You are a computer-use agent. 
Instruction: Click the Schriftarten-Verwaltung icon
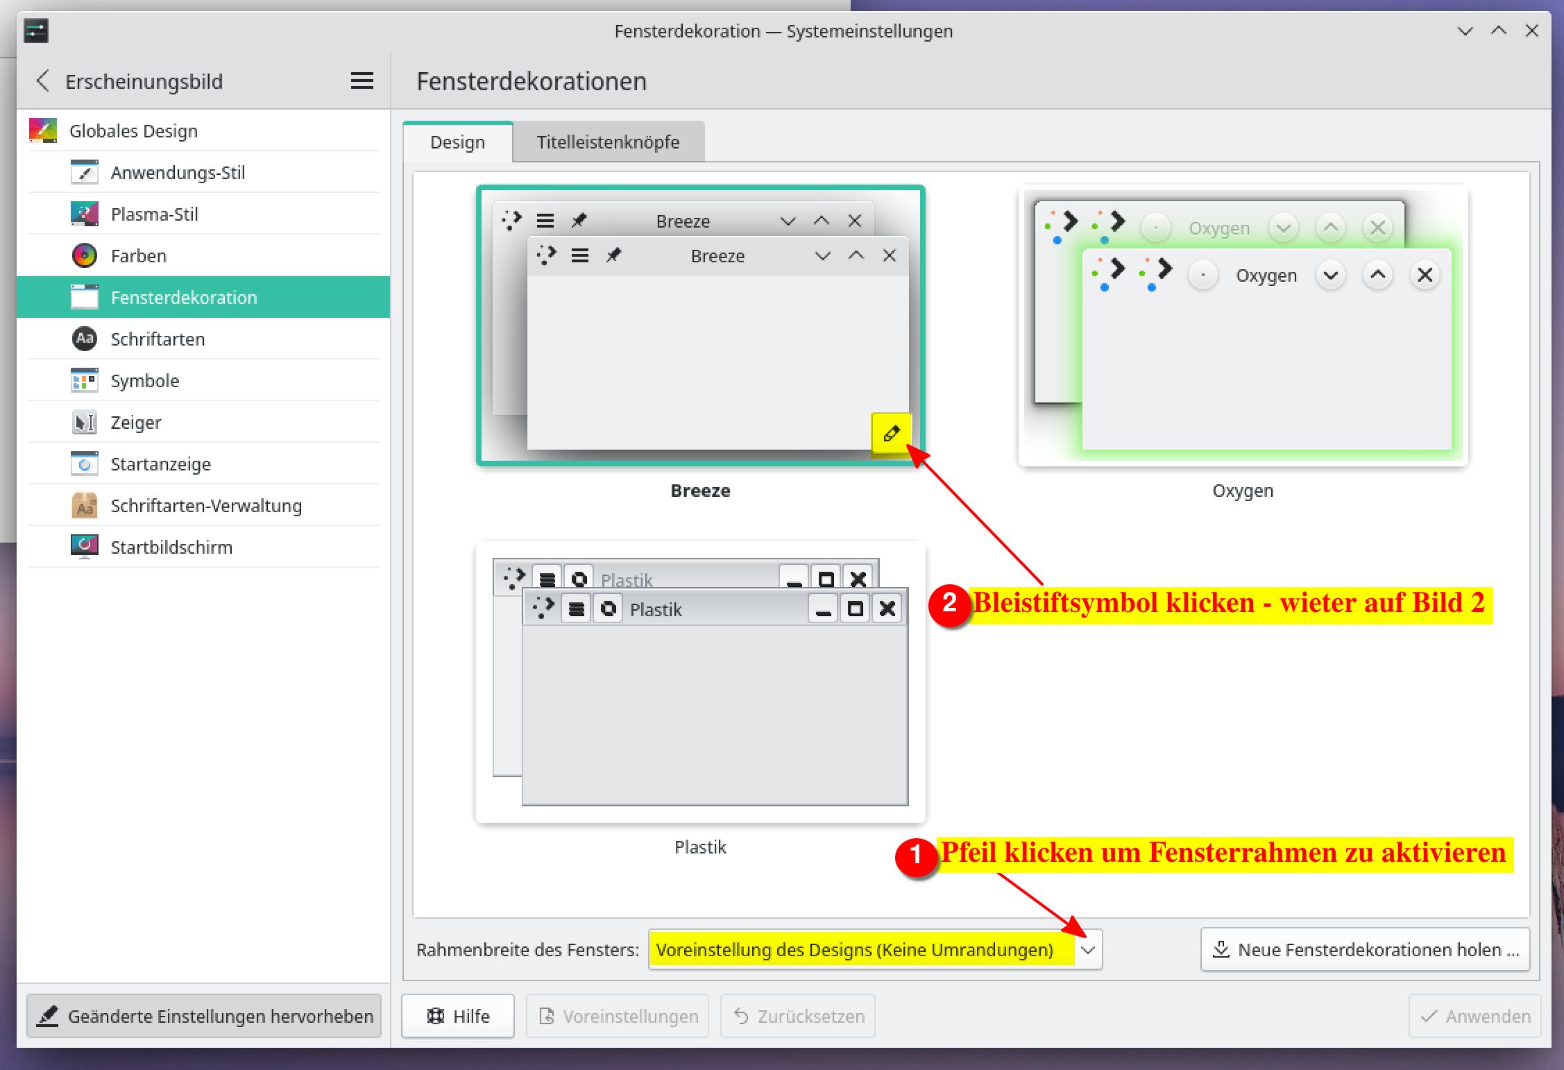(x=85, y=505)
